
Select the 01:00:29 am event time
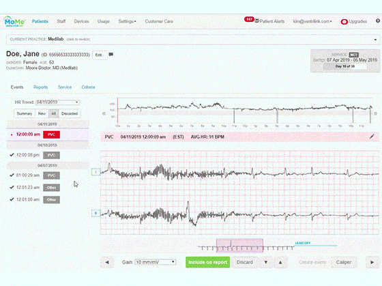pyautogui.click(x=28, y=175)
